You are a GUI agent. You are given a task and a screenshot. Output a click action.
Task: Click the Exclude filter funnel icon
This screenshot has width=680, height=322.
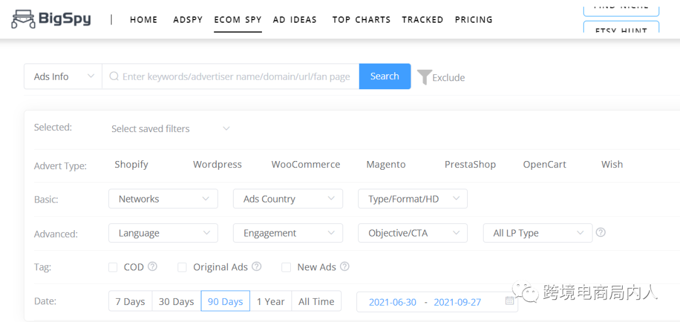pyautogui.click(x=424, y=77)
